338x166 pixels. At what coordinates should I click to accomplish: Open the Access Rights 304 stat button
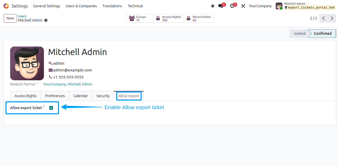168,18
